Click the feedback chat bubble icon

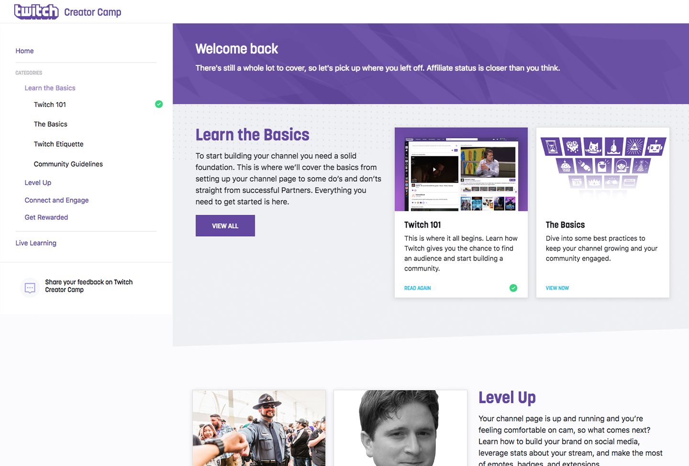tap(30, 288)
